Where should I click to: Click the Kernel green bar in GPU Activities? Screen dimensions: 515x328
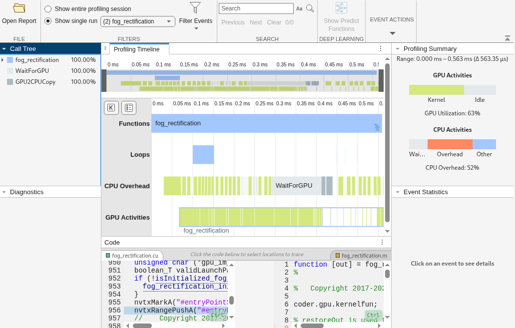[x=436, y=90]
